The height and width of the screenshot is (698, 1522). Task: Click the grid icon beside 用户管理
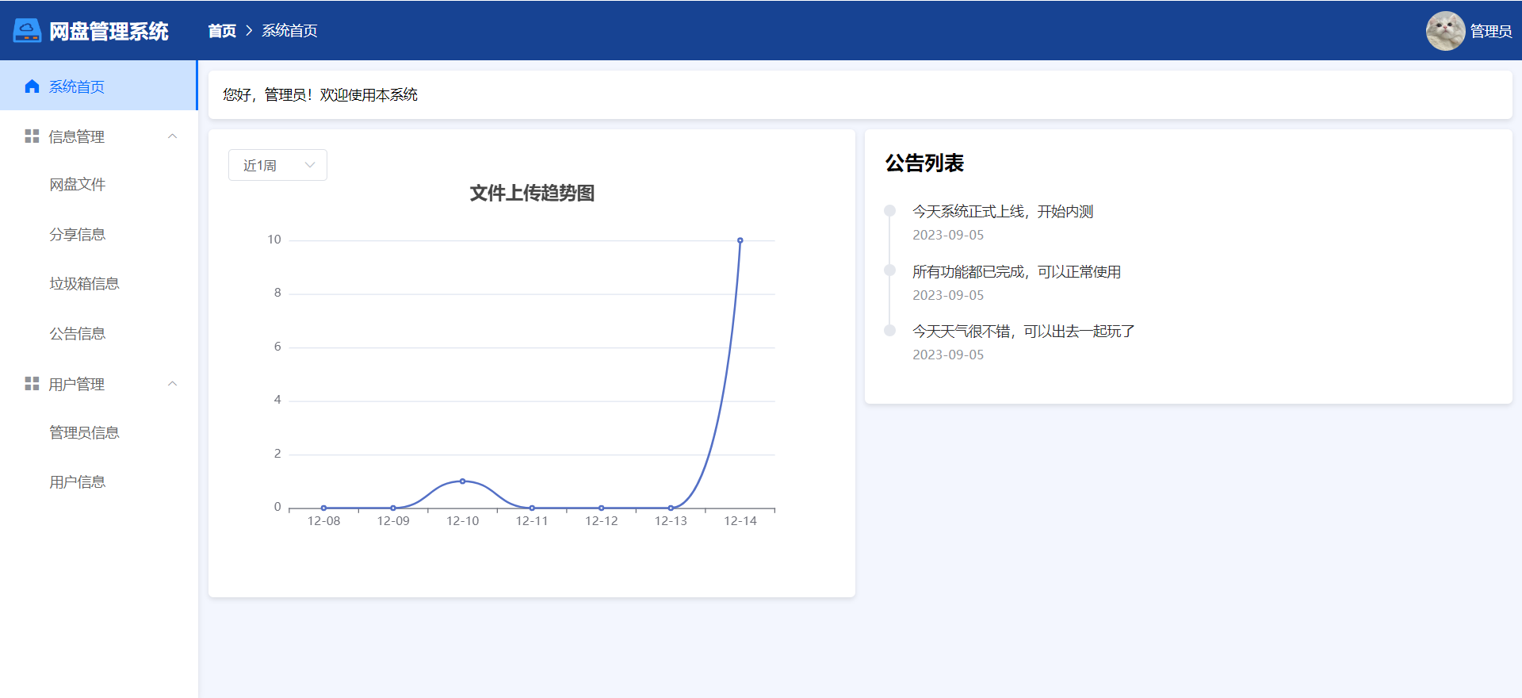(x=32, y=384)
